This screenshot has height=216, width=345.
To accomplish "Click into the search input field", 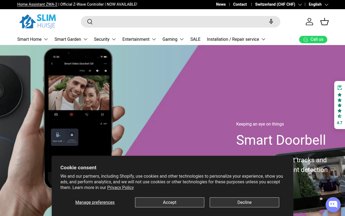I will pyautogui.click(x=181, y=22).
